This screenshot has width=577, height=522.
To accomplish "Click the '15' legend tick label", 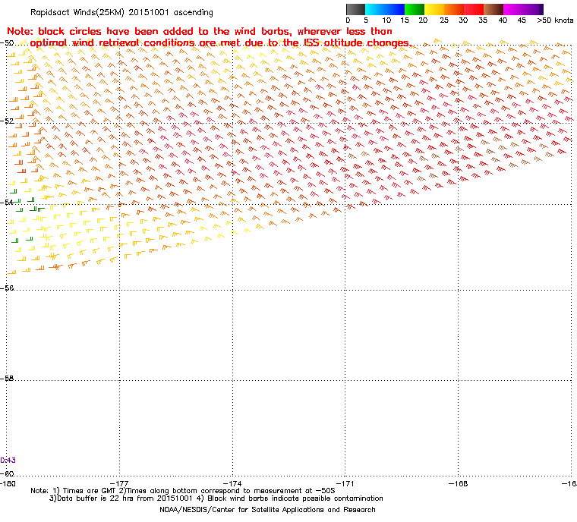I will click(x=405, y=20).
